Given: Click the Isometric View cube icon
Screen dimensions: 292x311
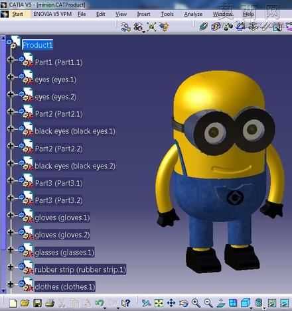Looking at the screenshot, I should (246, 302).
